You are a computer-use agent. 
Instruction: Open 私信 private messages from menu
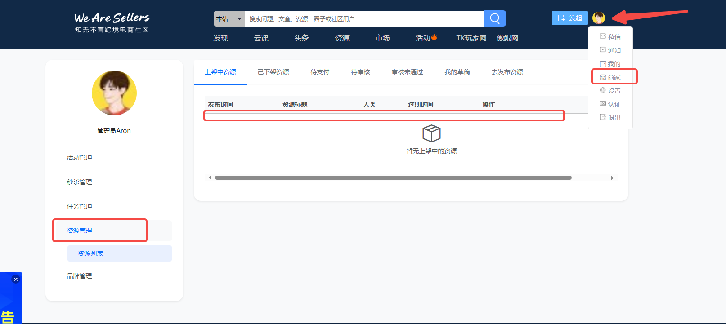[610, 37]
